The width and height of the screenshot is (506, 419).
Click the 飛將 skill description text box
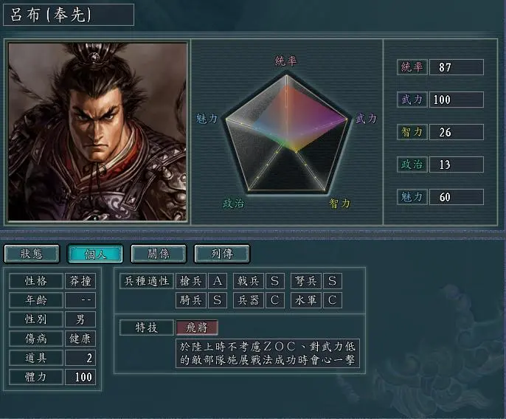tap(268, 353)
